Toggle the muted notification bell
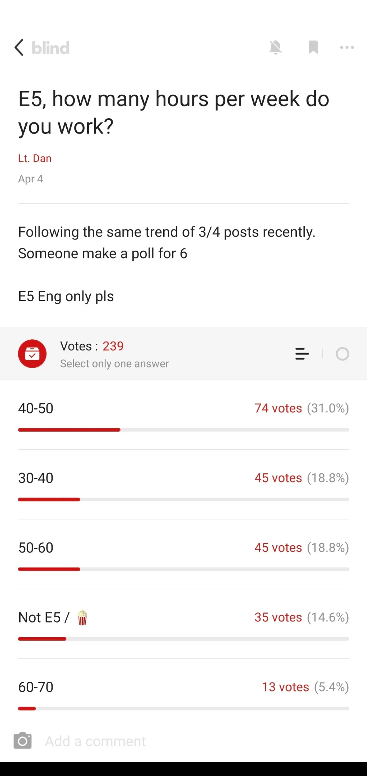The width and height of the screenshot is (367, 776). 275,47
